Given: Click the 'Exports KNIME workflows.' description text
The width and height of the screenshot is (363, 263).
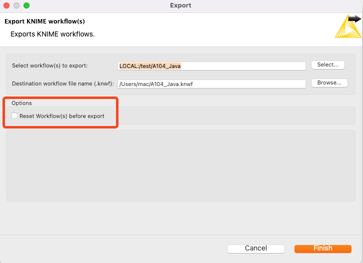Looking at the screenshot, I should coord(52,34).
